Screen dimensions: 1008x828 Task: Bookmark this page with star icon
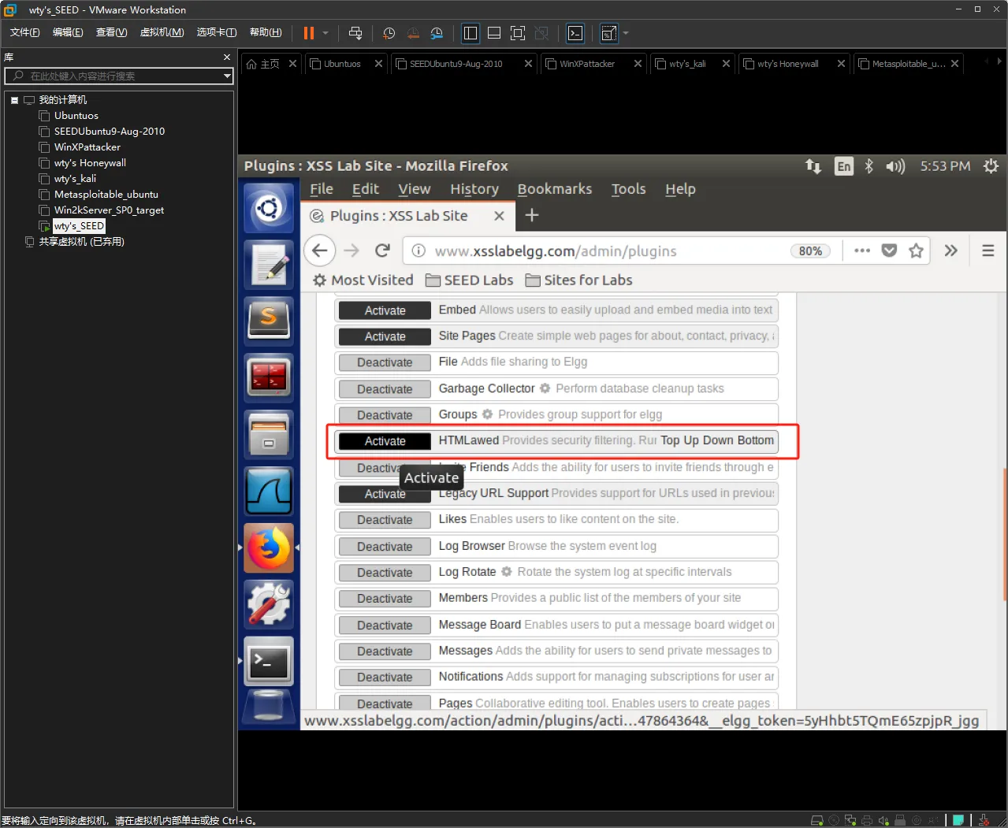pyautogui.click(x=916, y=251)
